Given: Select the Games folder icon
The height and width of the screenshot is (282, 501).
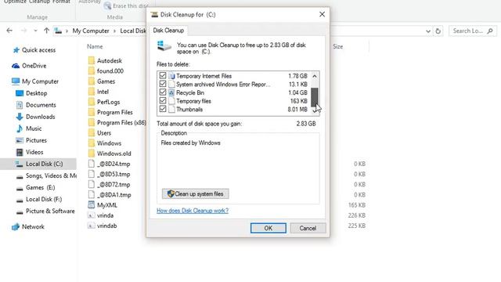Looking at the screenshot, I should click(92, 81).
